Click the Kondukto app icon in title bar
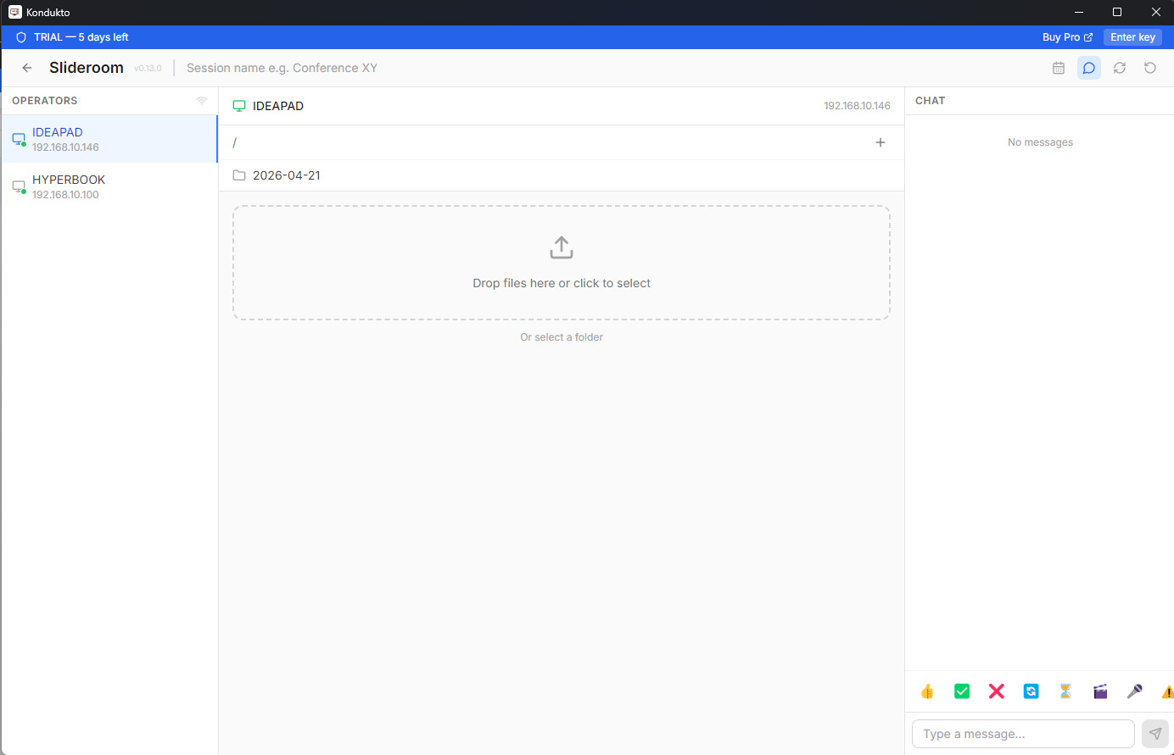 click(14, 12)
